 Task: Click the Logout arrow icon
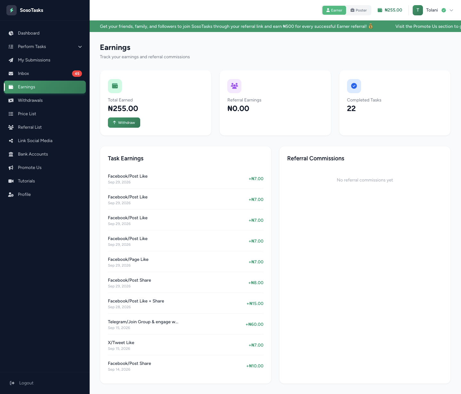point(12,383)
